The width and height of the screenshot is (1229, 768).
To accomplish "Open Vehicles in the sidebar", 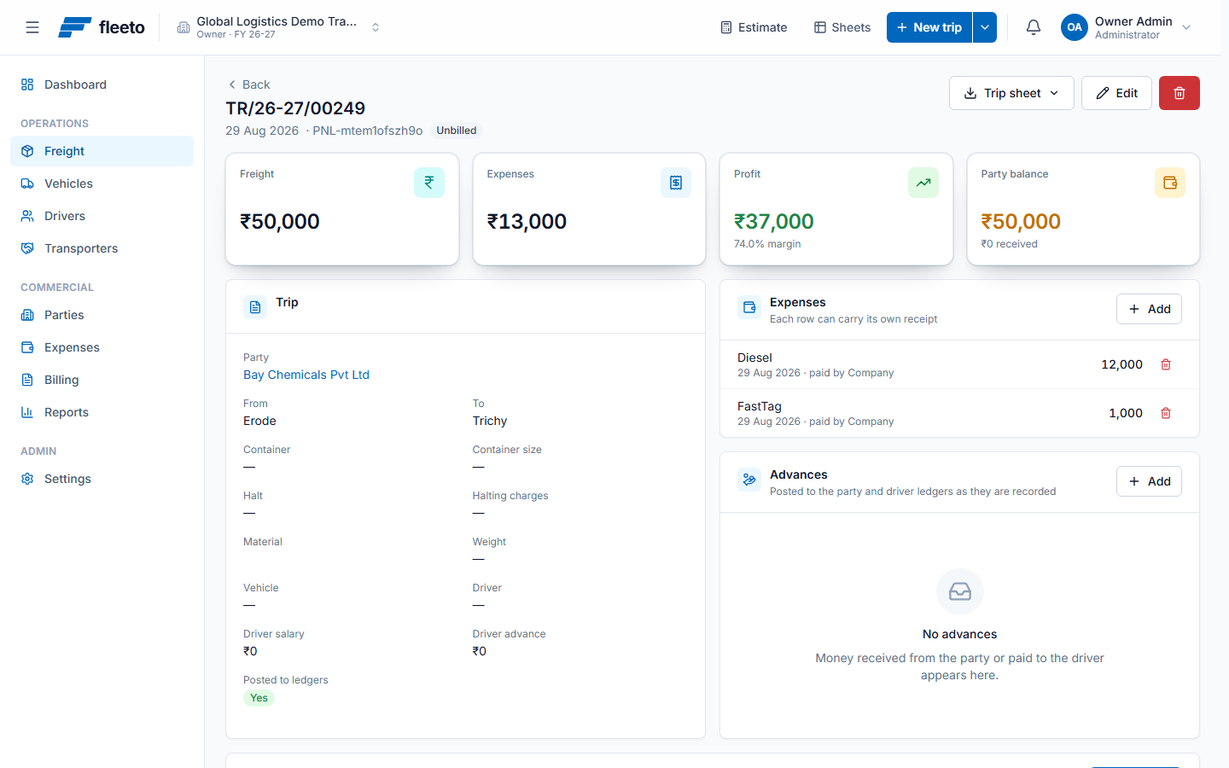I will click(102, 183).
